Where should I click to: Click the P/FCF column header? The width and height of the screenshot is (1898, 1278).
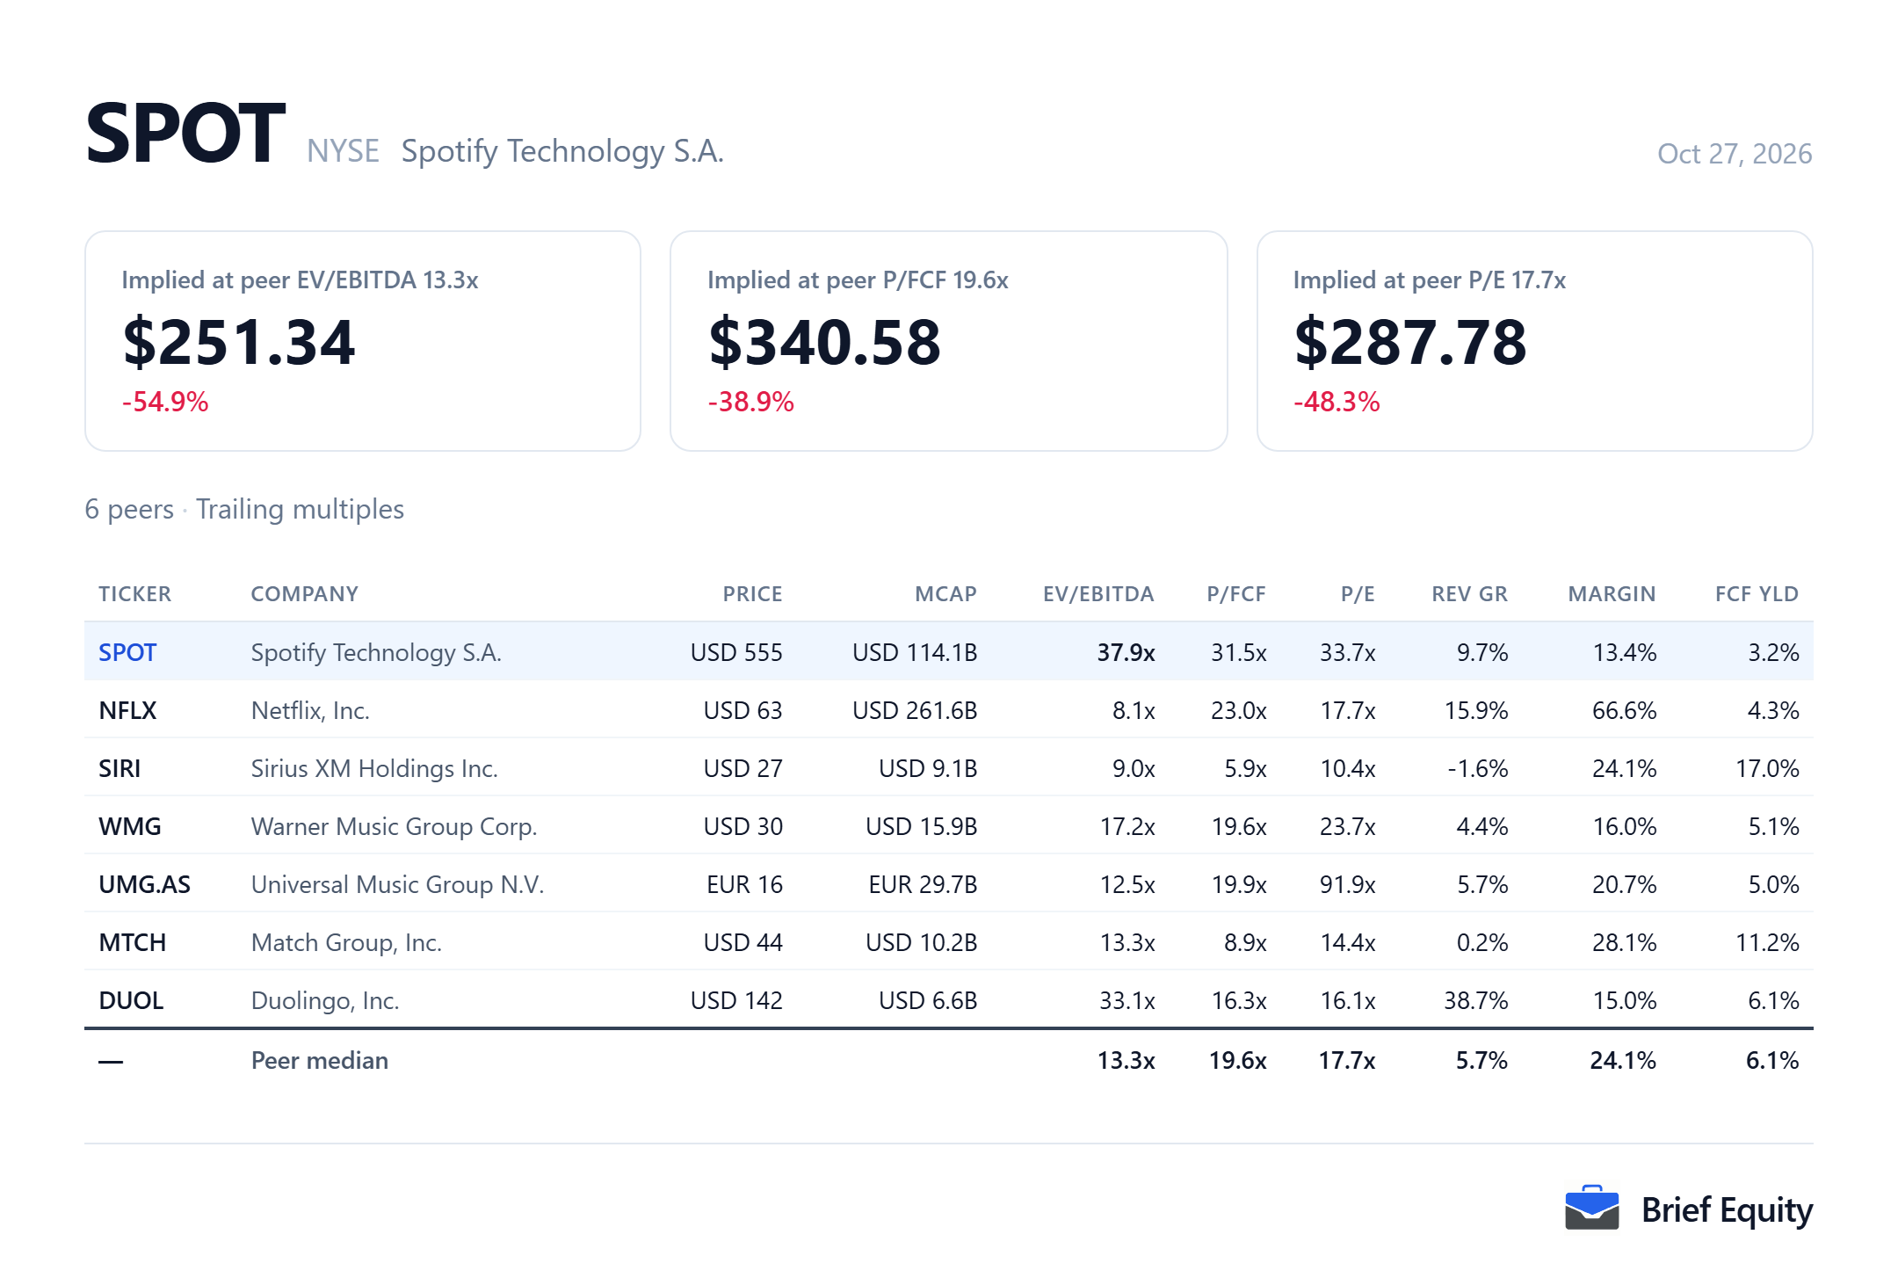point(1237,594)
